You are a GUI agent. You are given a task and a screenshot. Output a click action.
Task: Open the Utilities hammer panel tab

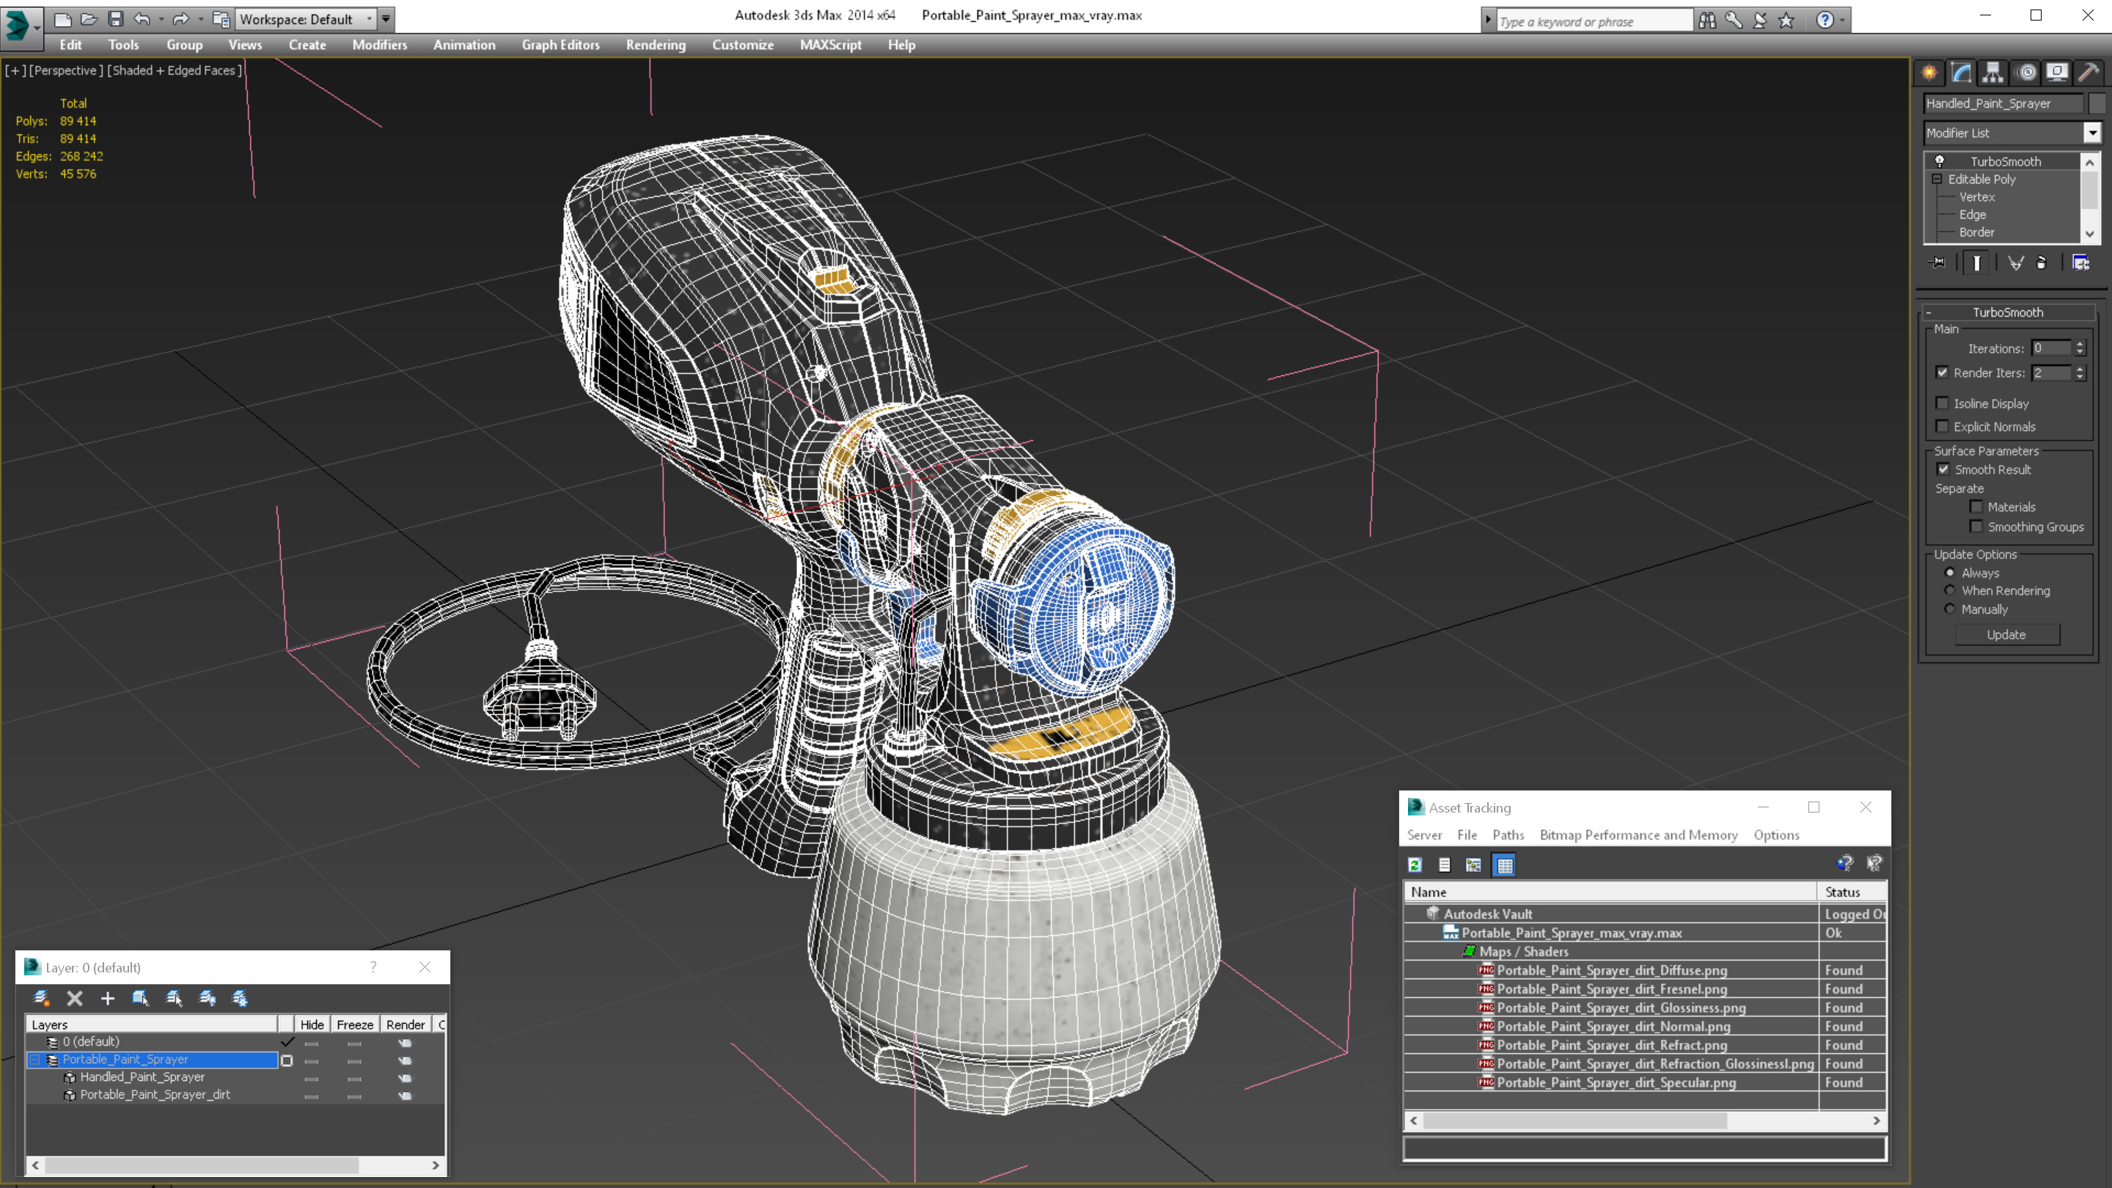2089,72
